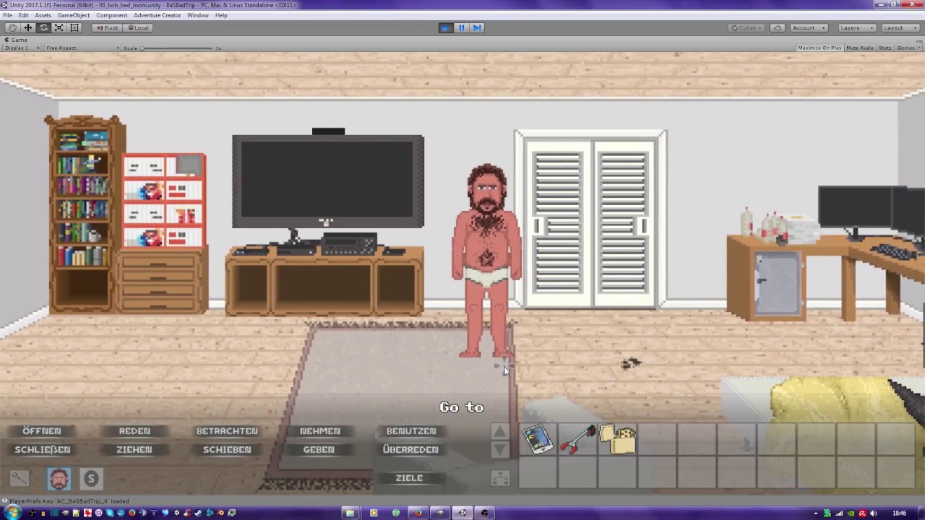
Task: Choose the ÜBERREDEN verb
Action: pyautogui.click(x=410, y=450)
